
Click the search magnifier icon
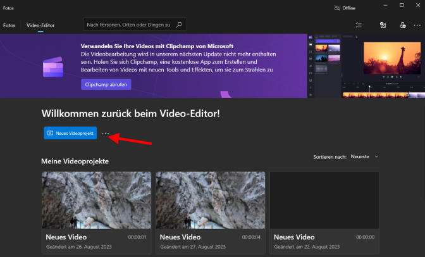click(180, 25)
